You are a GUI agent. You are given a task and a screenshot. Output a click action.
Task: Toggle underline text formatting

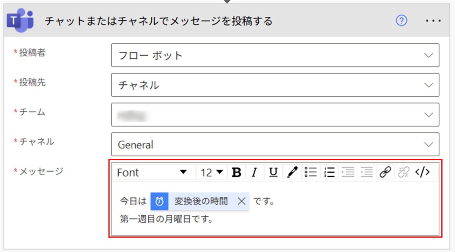pos(273,173)
